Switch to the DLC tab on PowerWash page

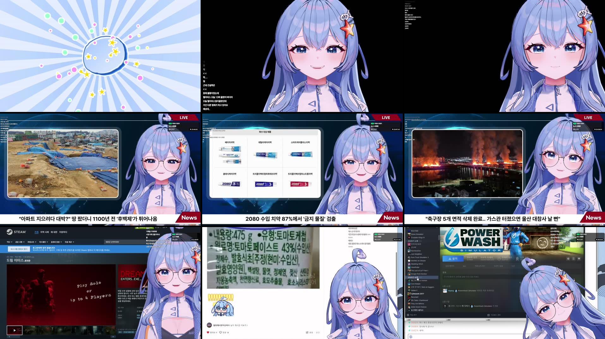pos(465,266)
